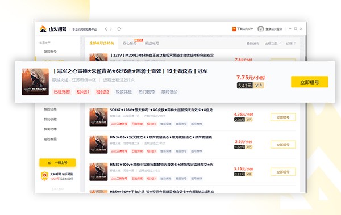Click the orange shield badge icon in sidebar
The height and width of the screenshot is (215, 341).
44,176
